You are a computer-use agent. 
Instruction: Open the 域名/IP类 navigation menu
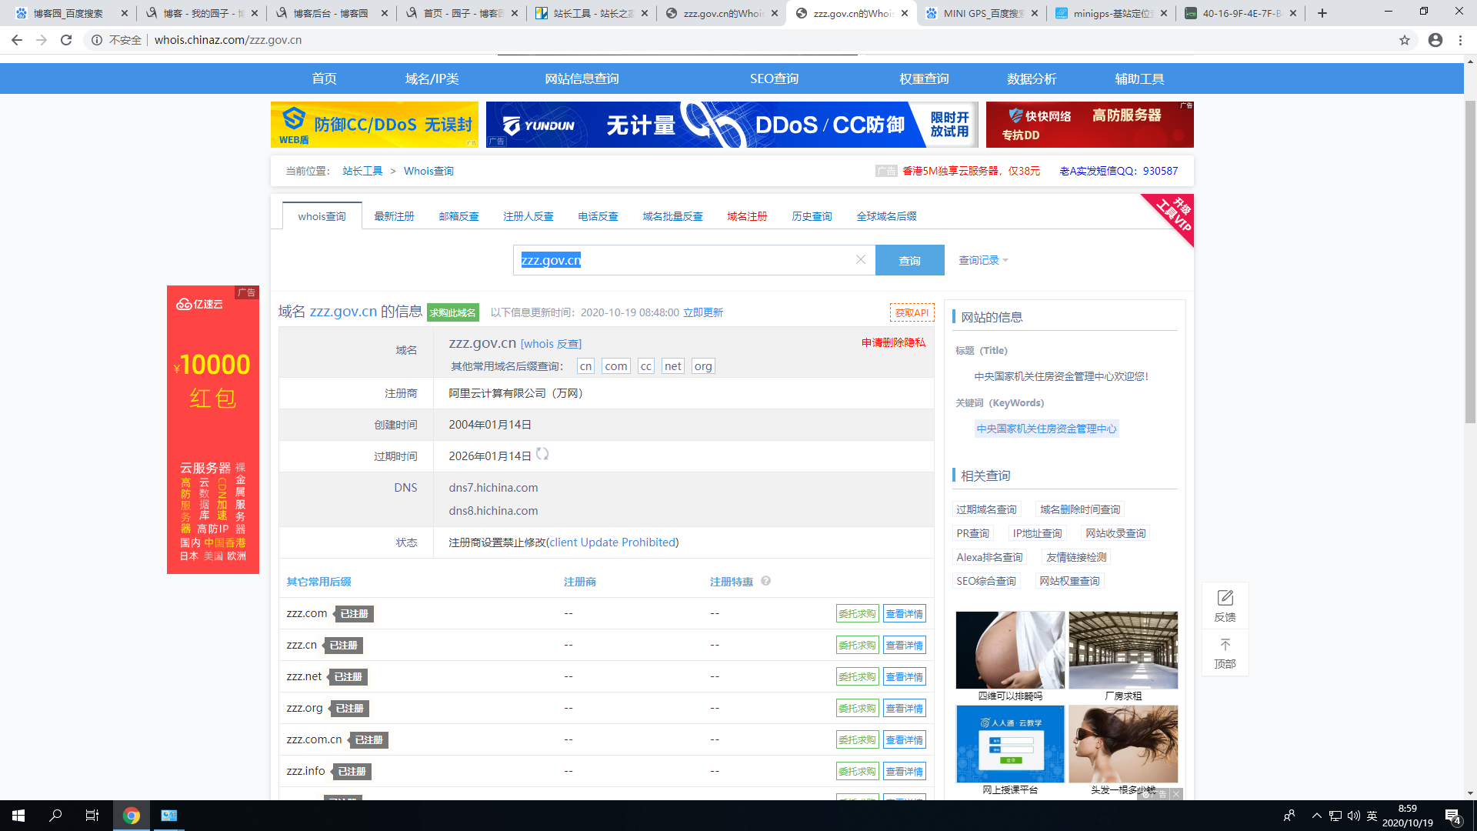432,78
